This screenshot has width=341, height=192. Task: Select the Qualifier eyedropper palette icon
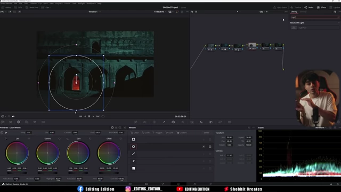click(x=164, y=122)
